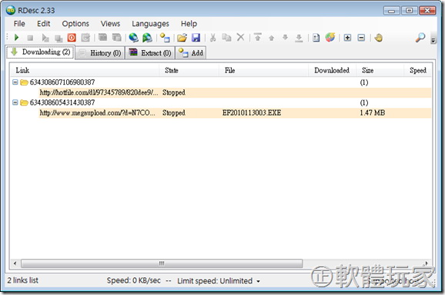Click the X delete icon in toolbar

pyautogui.click(x=240, y=37)
